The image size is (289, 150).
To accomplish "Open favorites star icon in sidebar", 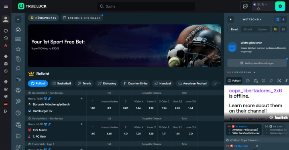I will point(18,49).
